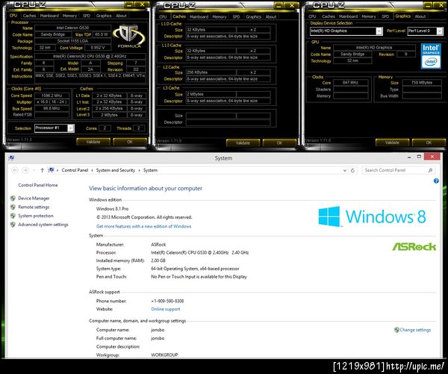Open Control Panel Home link

pyautogui.click(x=38, y=185)
